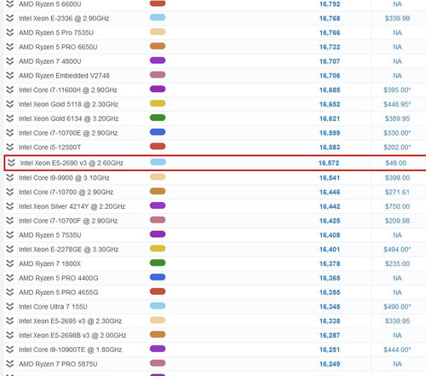The width and height of the screenshot is (426, 376).
Task: Expand the AMD Ryzen 5 Pro 7535U row
Action: tap(10, 32)
